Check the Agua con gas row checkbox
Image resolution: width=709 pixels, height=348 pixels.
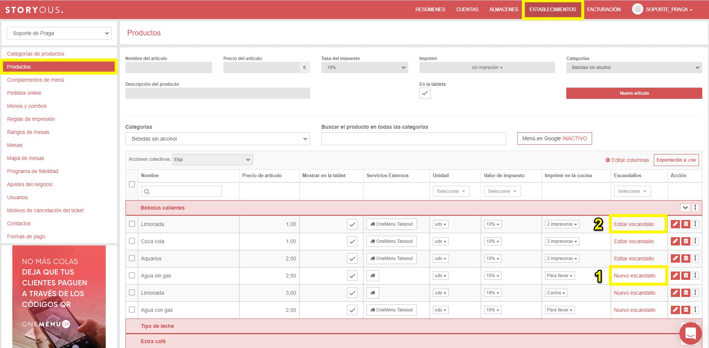tap(132, 310)
